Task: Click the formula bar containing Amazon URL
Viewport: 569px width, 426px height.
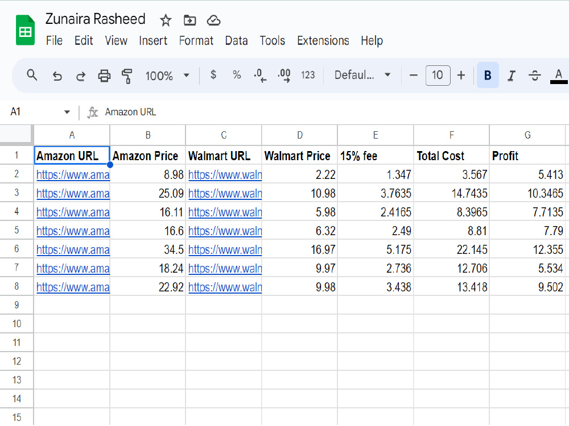Action: coord(334,112)
